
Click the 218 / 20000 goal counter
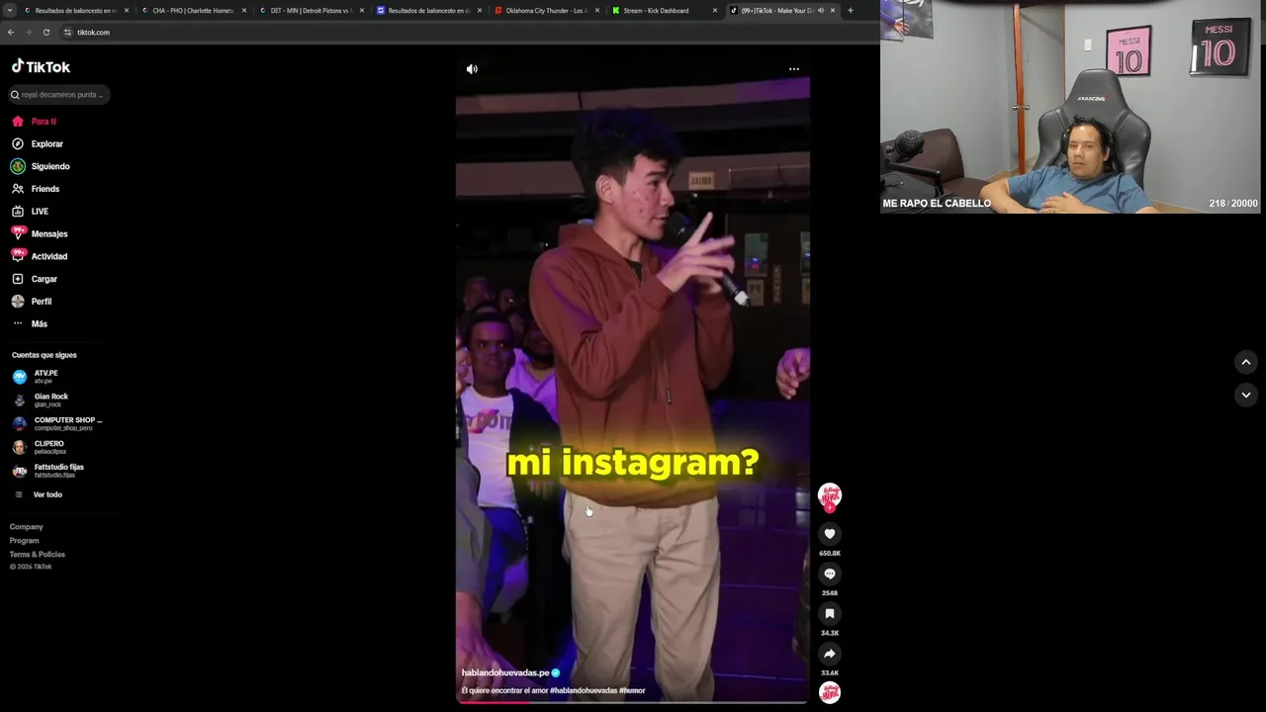pos(1233,204)
